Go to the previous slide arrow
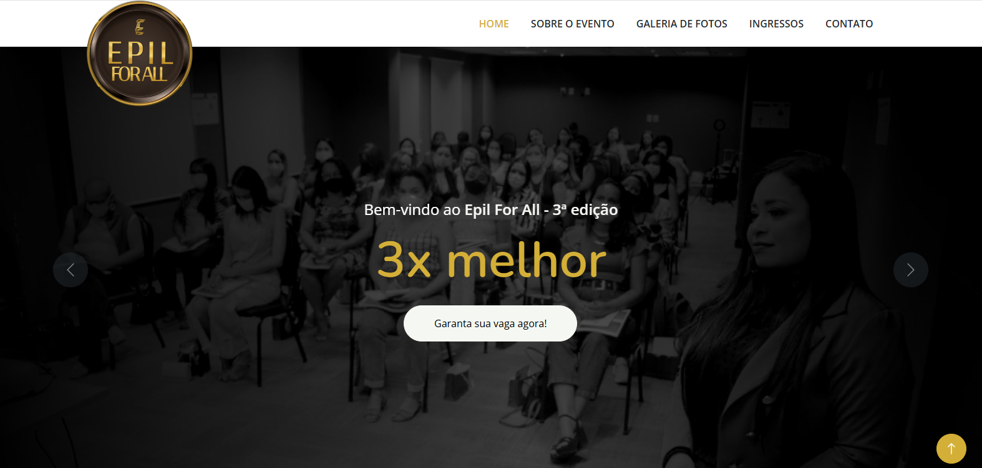982x468 pixels. click(70, 270)
